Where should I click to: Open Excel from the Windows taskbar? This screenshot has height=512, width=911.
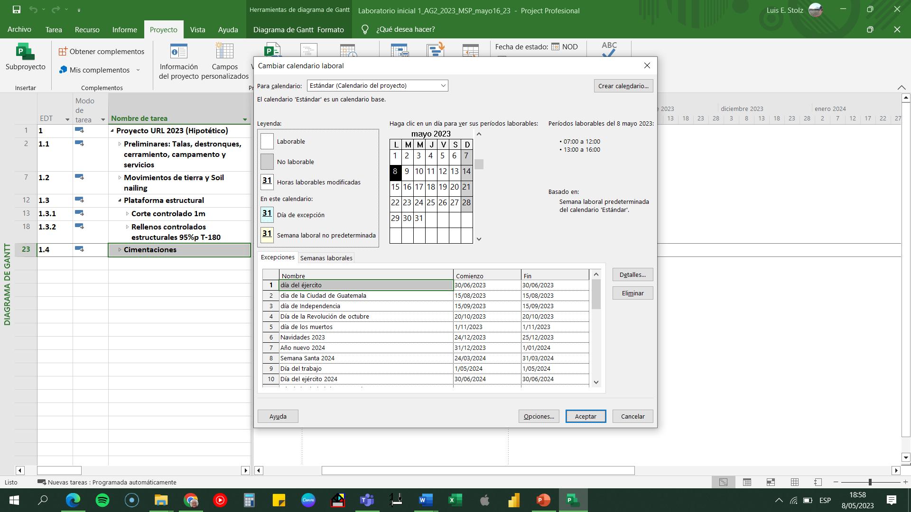pos(455,500)
